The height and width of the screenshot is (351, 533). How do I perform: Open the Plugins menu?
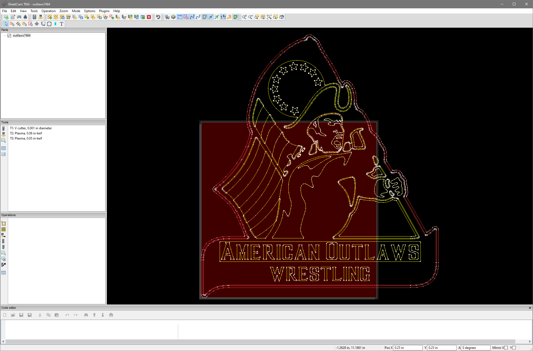(x=104, y=11)
